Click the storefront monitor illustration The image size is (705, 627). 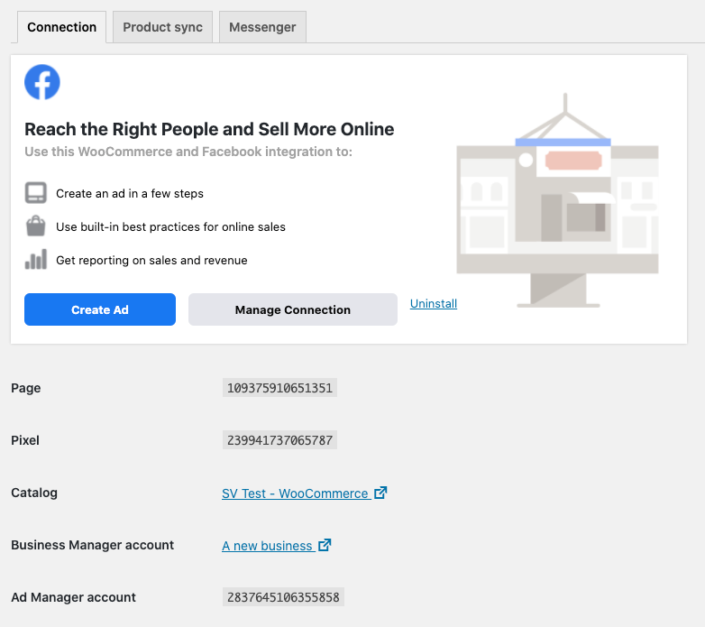tap(557, 200)
